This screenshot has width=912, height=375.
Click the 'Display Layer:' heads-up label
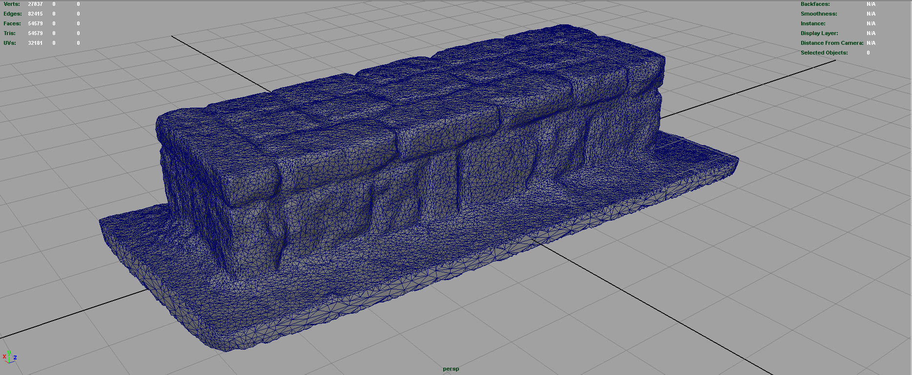[x=819, y=33]
